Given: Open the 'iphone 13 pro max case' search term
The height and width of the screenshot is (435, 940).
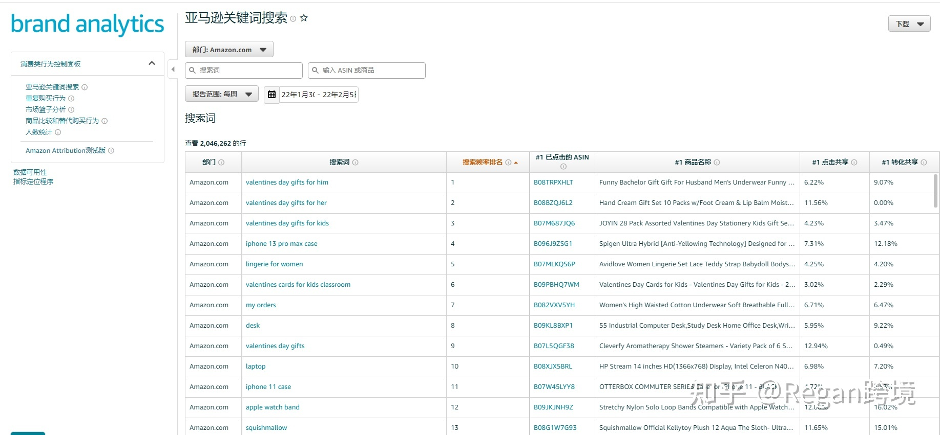Looking at the screenshot, I should [281, 244].
